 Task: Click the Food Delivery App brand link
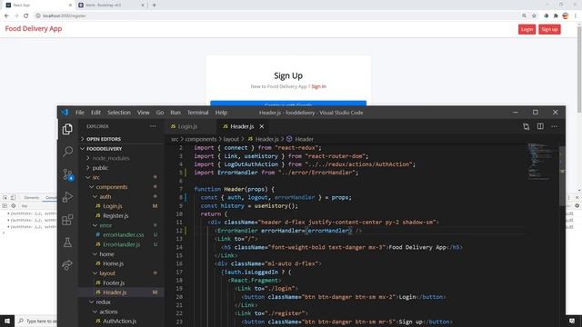[x=34, y=29]
